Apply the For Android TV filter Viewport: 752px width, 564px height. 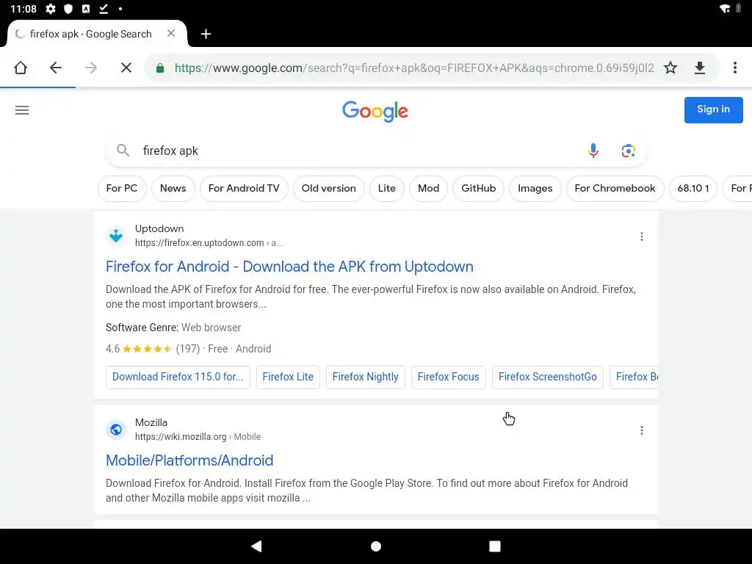[x=244, y=188]
